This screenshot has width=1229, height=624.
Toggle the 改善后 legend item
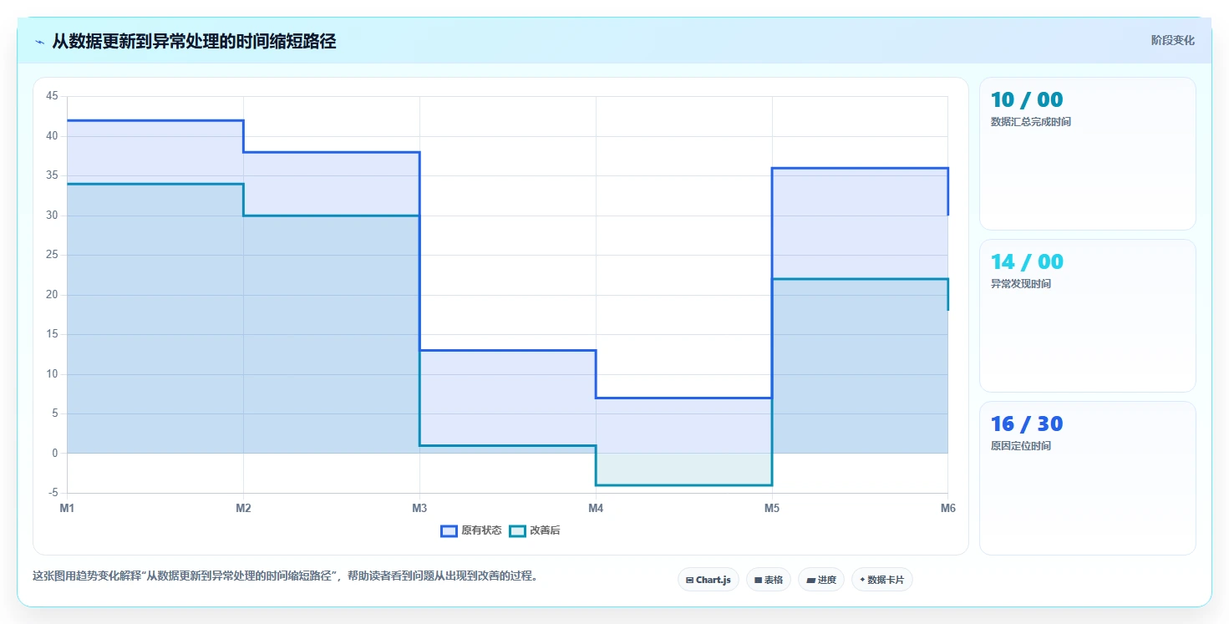click(x=535, y=530)
